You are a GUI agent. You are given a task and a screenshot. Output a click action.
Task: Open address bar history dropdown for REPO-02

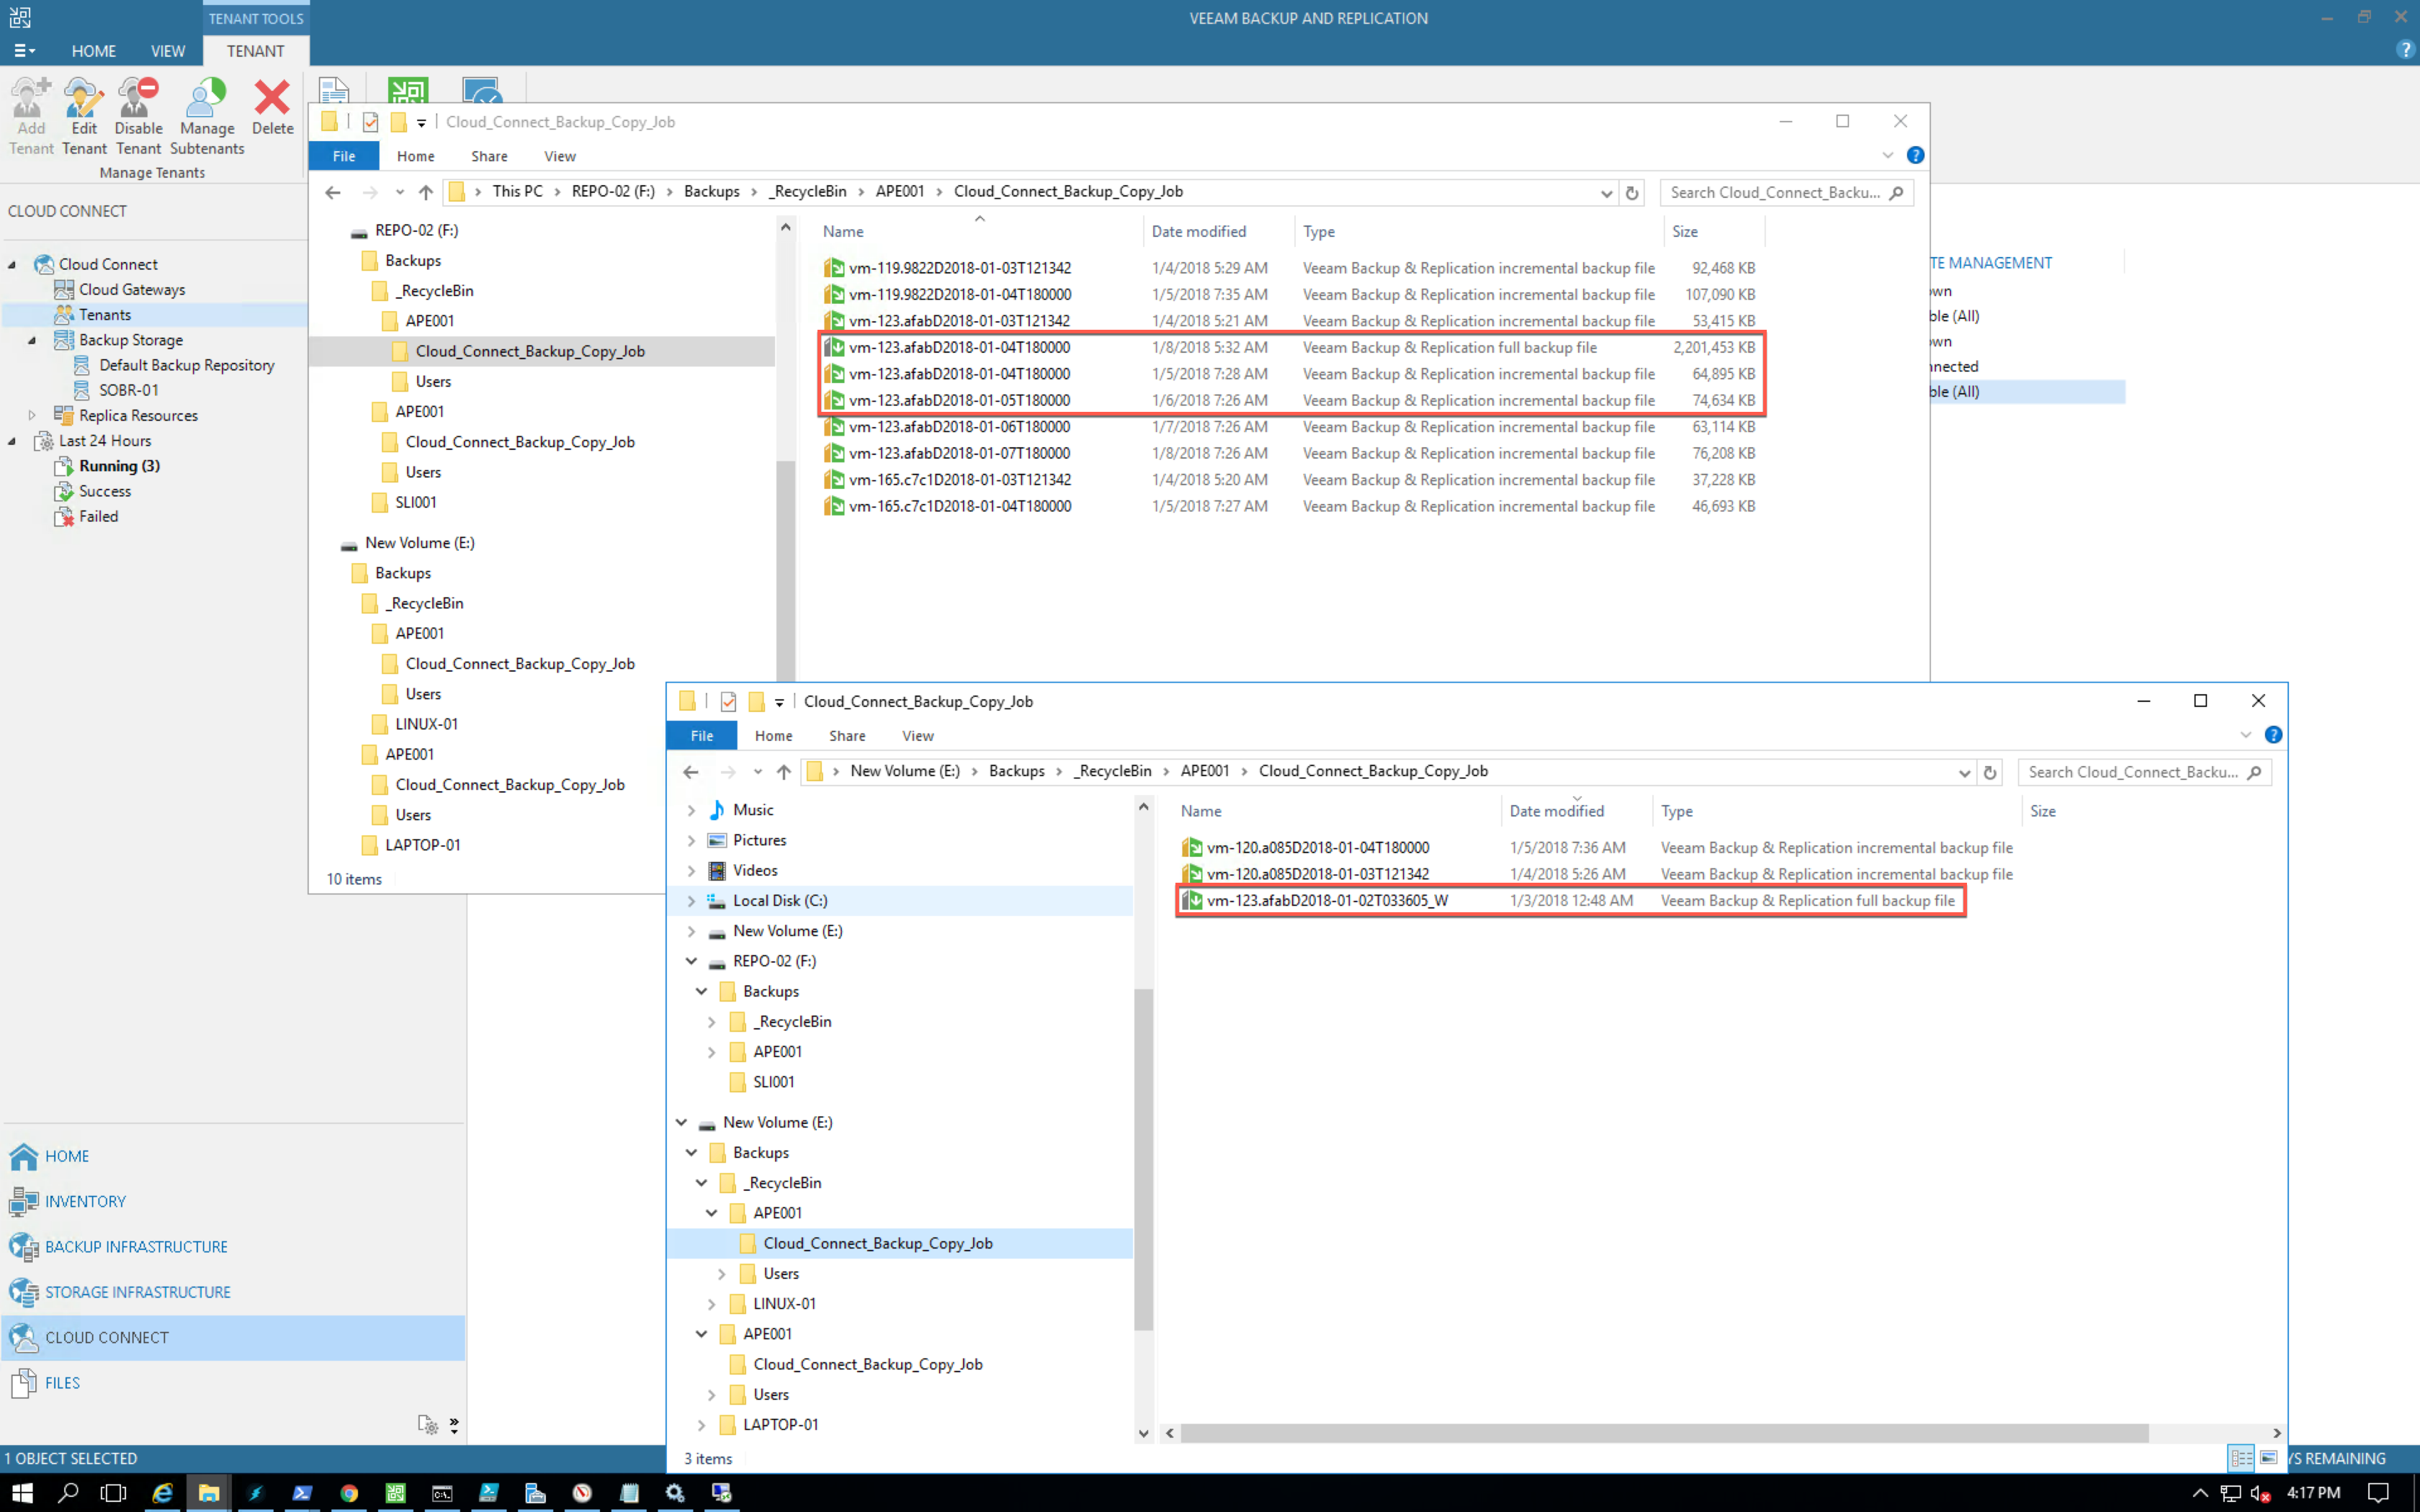coord(1606,192)
